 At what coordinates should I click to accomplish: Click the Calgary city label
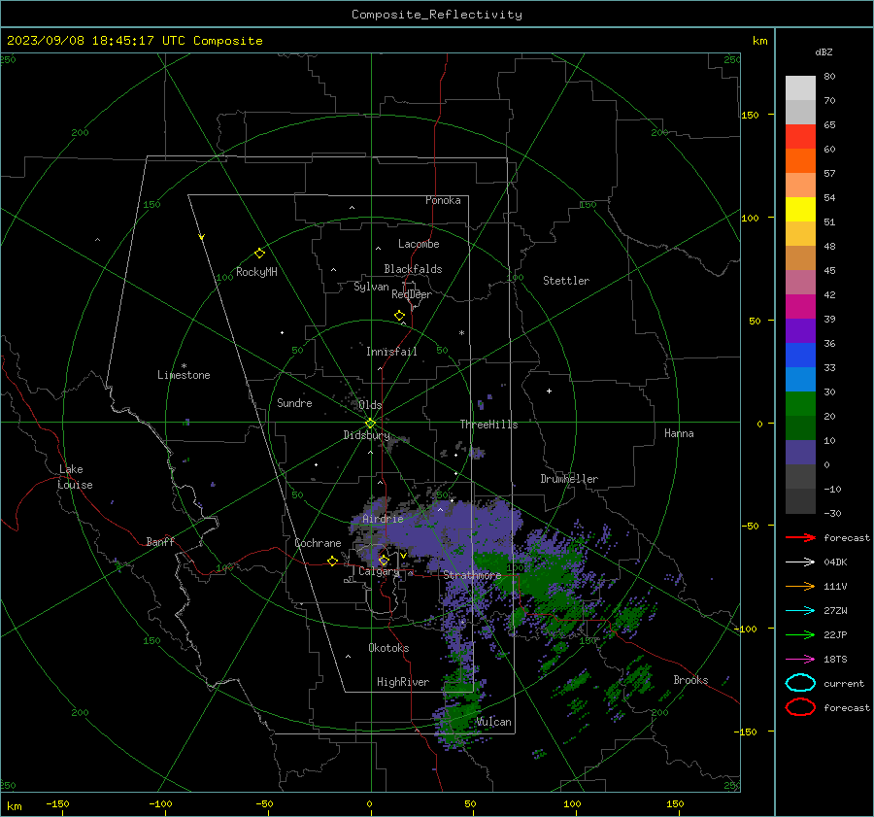[x=379, y=571]
